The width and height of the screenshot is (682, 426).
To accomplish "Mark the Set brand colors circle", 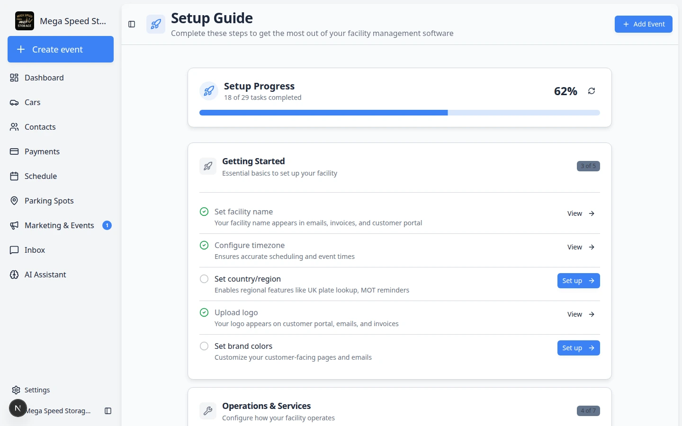I will point(204,346).
